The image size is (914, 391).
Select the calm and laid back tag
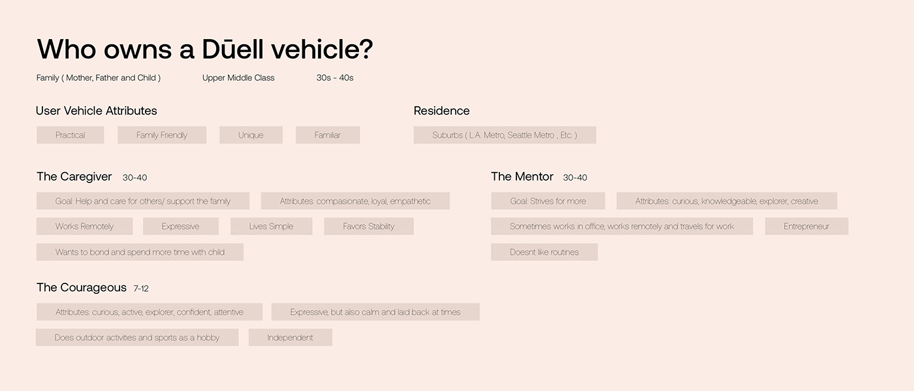[x=375, y=312]
